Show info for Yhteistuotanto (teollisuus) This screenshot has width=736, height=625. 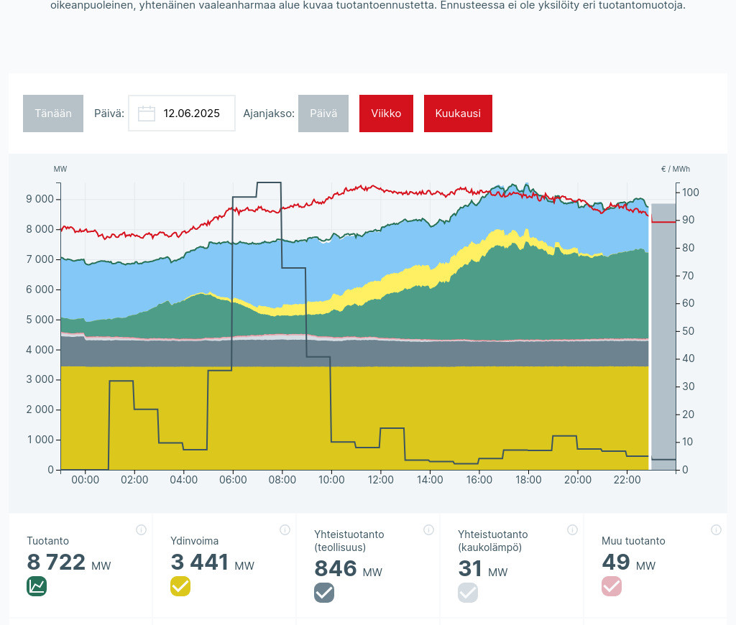428,530
